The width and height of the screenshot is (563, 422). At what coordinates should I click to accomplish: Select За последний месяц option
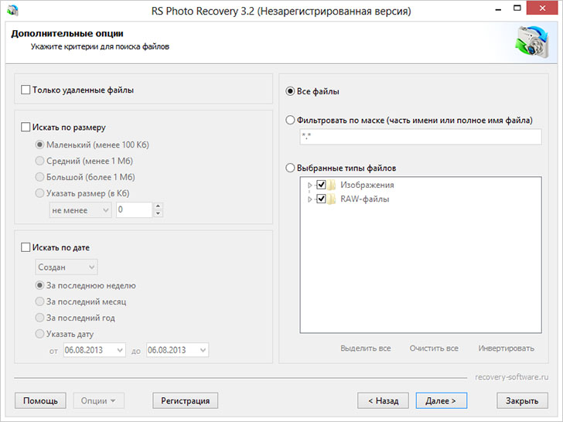(x=39, y=301)
